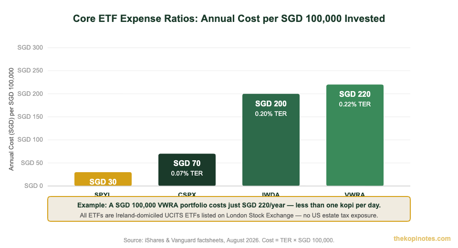Open the thekopinotes.com link
Image resolution: width=458 pixels, height=248 pixels.
pyautogui.click(x=422, y=238)
